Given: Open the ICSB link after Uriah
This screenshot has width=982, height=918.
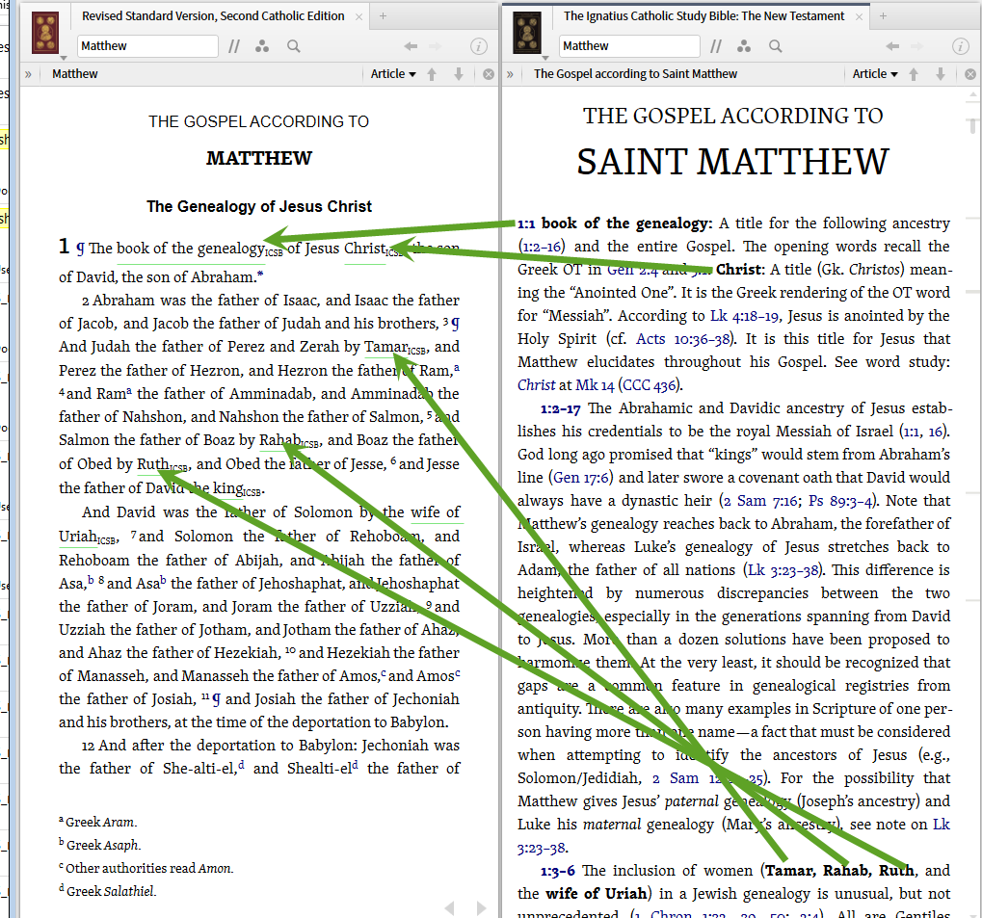Looking at the screenshot, I should tap(106, 540).
